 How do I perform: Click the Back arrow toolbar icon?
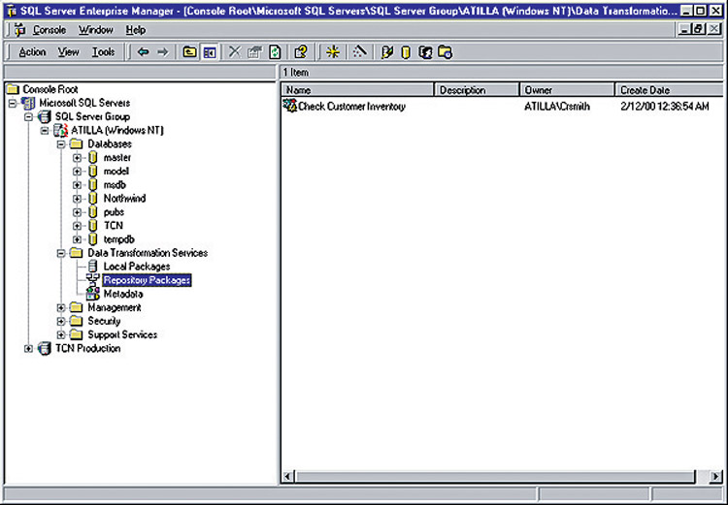(143, 52)
